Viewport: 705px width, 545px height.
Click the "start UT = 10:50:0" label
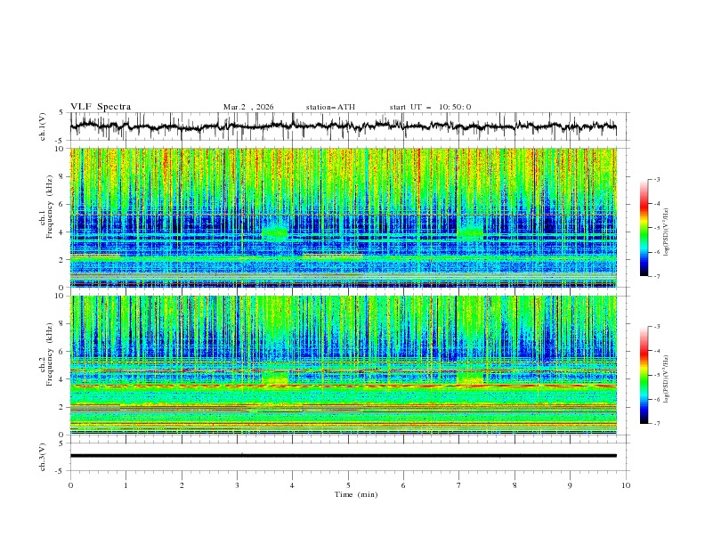tap(430, 107)
